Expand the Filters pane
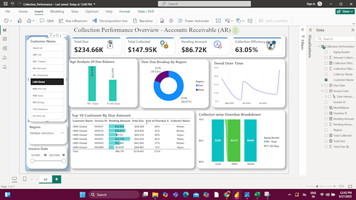 [x=303, y=30]
